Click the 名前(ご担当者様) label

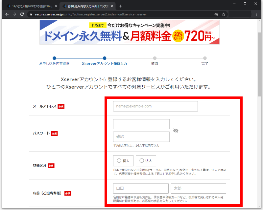pyautogui.click(x=47, y=193)
